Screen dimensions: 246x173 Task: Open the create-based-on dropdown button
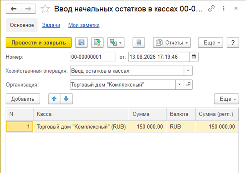pyautogui.click(x=116, y=43)
